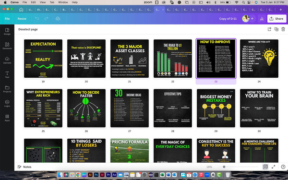
Task: Duplicate the selected page icon
Action: point(276,29)
